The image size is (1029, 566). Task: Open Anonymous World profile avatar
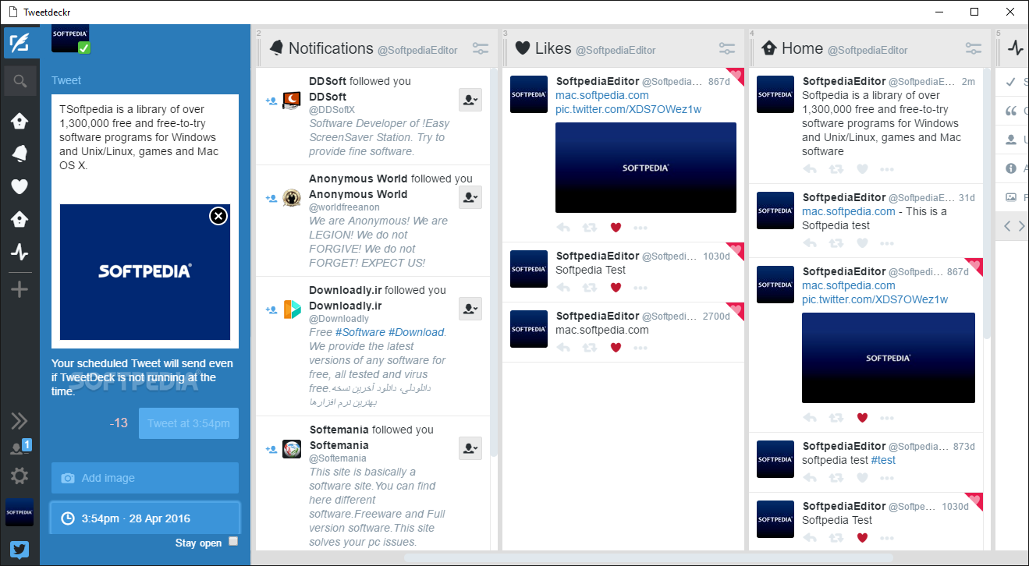[292, 197]
